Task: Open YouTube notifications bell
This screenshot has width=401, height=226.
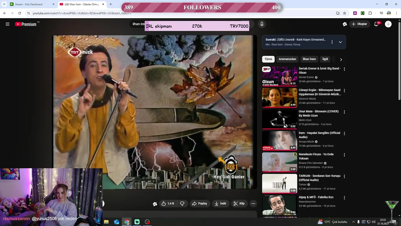Action: 377,24
